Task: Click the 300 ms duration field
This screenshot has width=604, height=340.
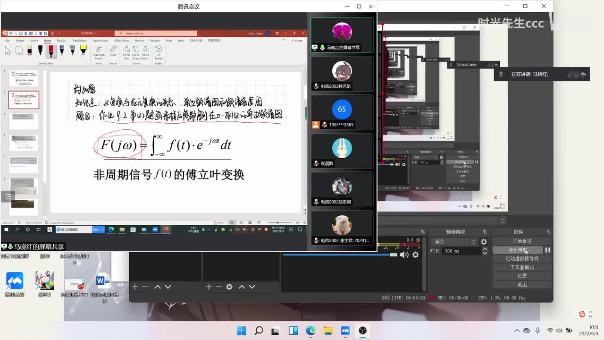Action: point(461,251)
